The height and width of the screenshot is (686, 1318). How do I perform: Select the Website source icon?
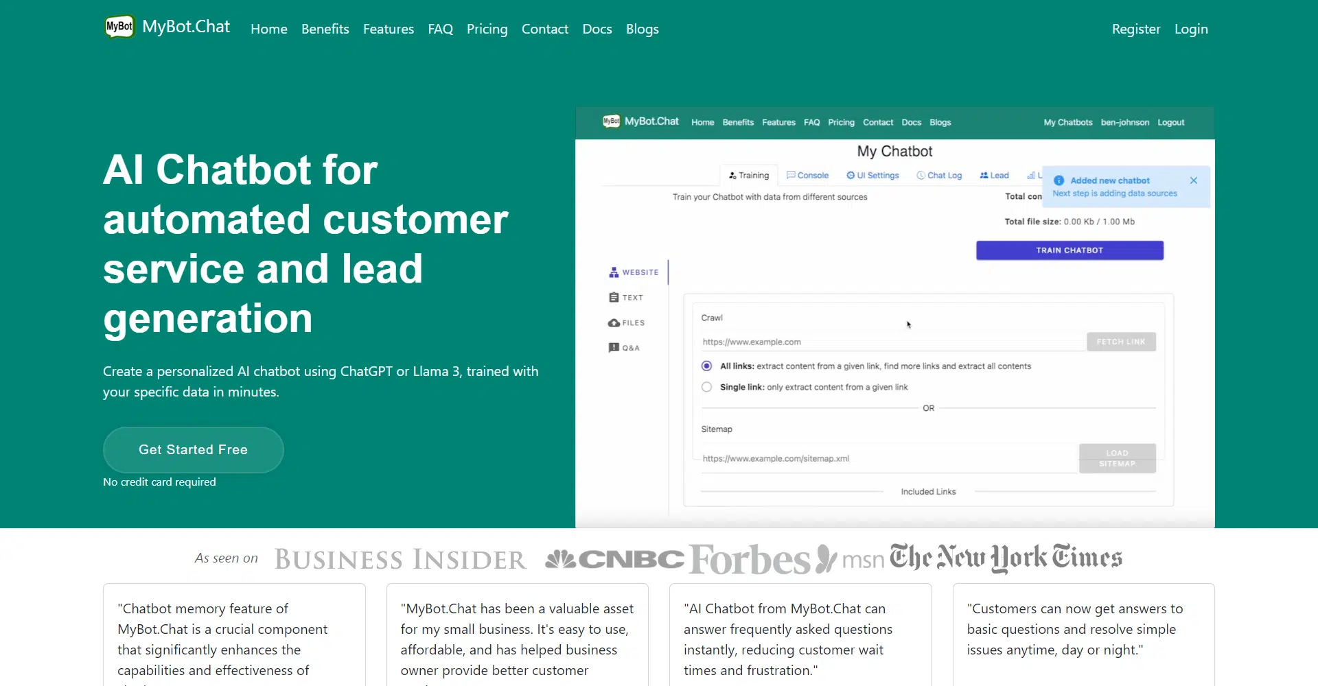[614, 272]
